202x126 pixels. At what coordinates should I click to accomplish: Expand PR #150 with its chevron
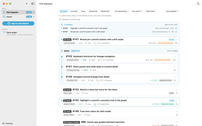(175, 77)
